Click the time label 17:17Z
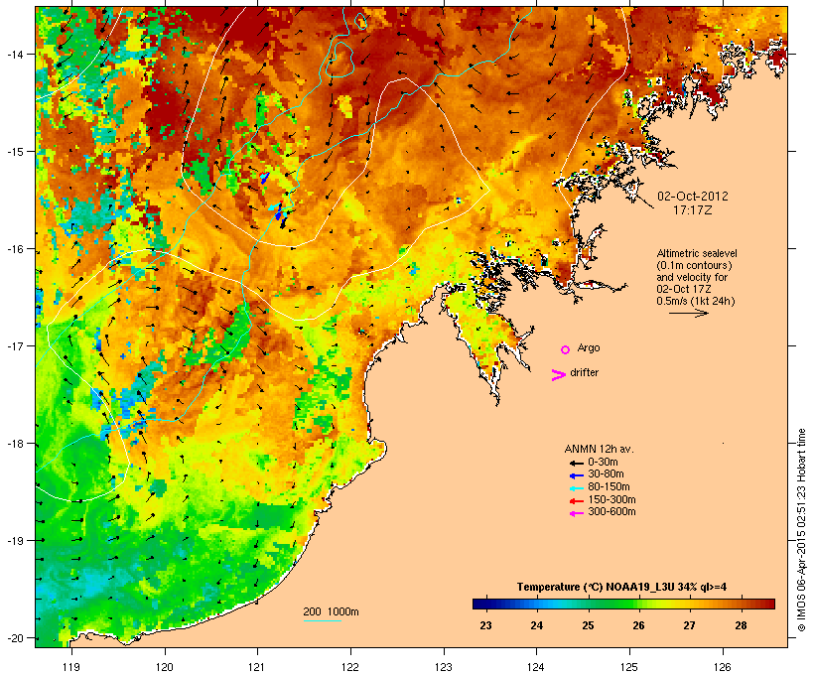This screenshot has width=814, height=675. click(693, 210)
